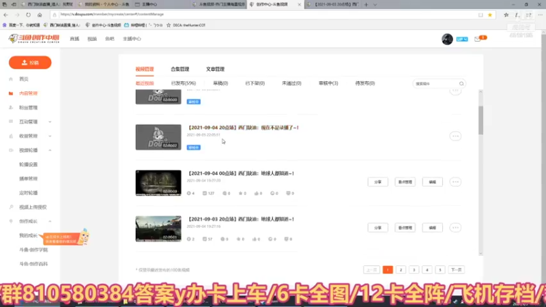Click the video list scrollbar thumb
This screenshot has height=307, width=546.
(x=480, y=120)
